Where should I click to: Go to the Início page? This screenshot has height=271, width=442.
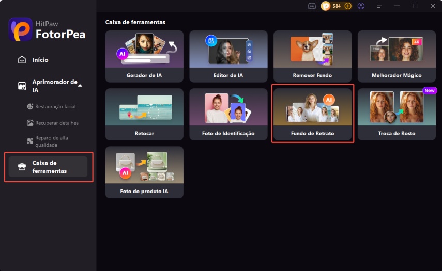point(40,60)
